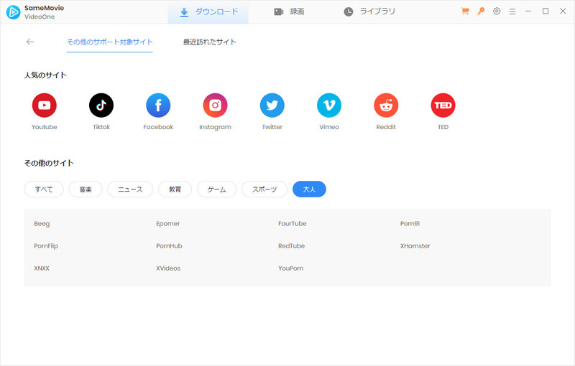Click the orange key registration icon
This screenshot has height=366, width=575.
pyautogui.click(x=481, y=11)
